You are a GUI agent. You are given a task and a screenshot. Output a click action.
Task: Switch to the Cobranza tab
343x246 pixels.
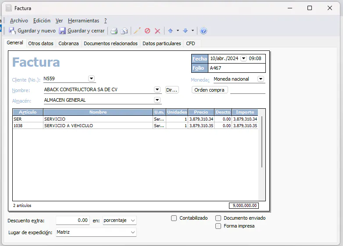coord(68,43)
